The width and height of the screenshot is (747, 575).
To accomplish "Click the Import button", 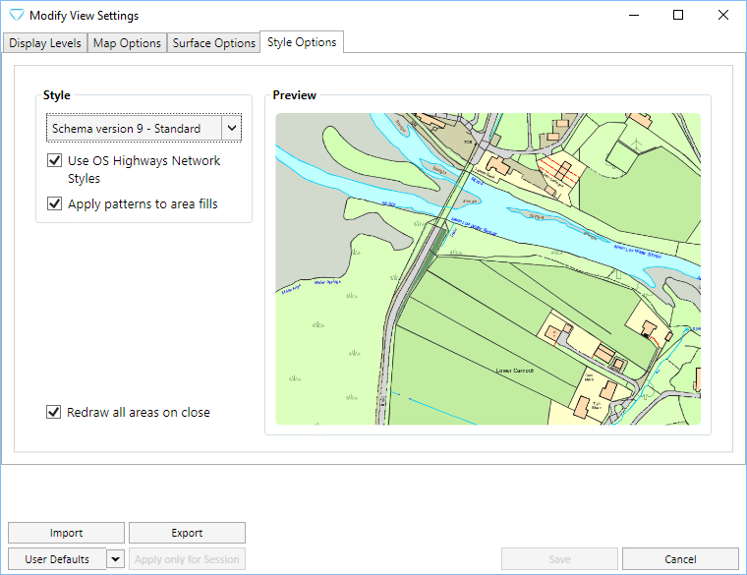I will coord(66,533).
